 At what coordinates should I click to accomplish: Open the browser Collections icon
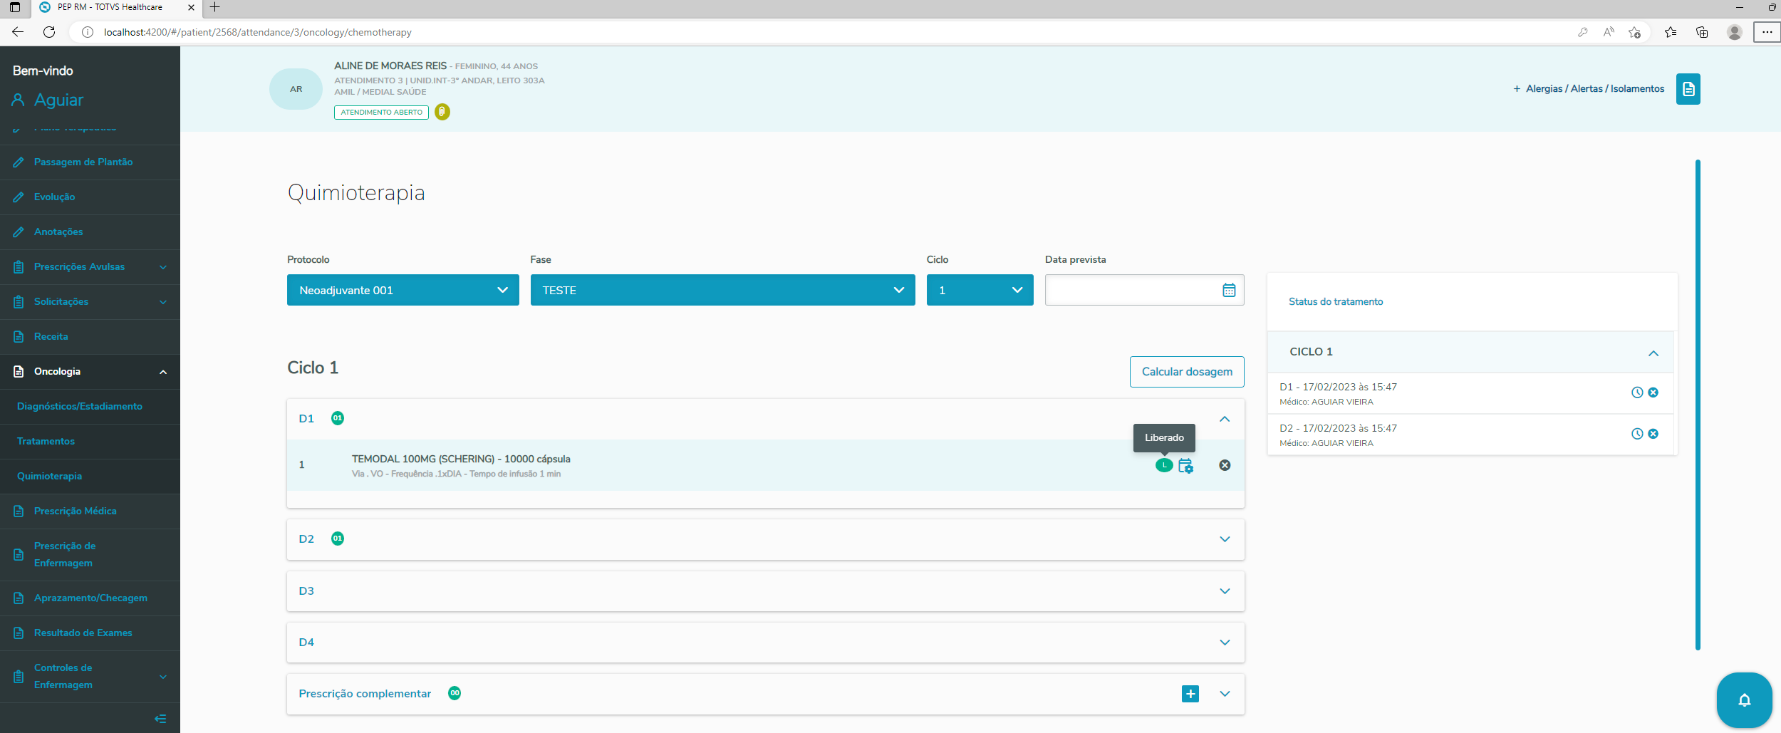tap(1702, 32)
